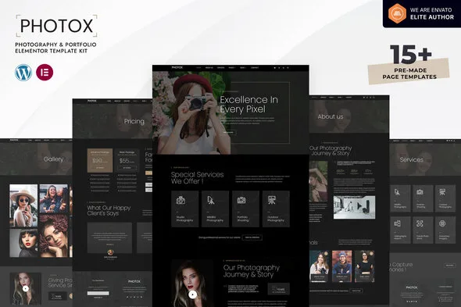Click the Outdoor Photography service card title

[276, 219]
